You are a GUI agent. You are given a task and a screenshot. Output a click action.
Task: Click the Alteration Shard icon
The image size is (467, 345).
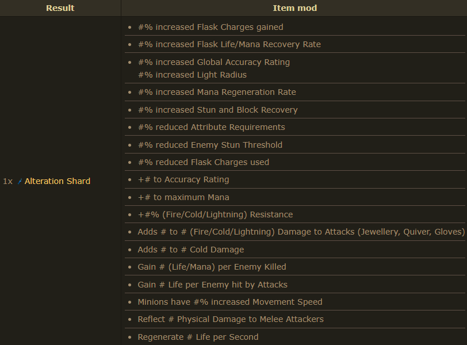[20, 181]
